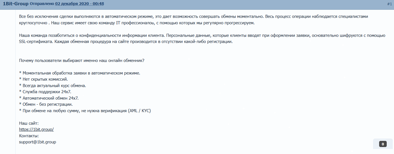Click the "Моментальная обработка заявки" bullet line

tap(79, 73)
